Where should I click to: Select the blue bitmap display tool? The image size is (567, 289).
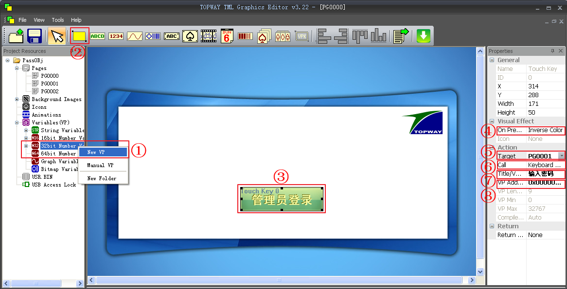coord(153,36)
